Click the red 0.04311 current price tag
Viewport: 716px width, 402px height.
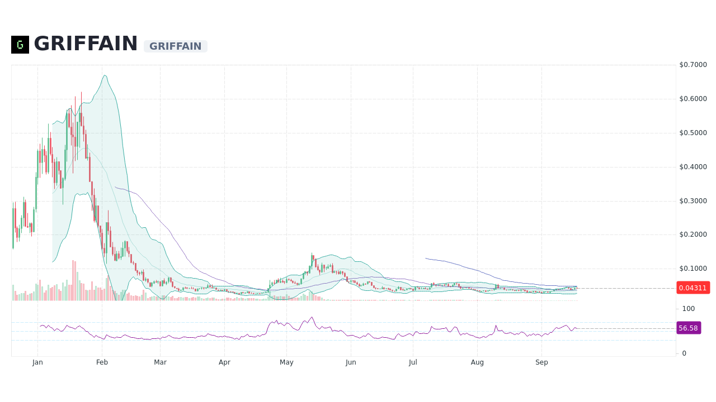tap(693, 288)
